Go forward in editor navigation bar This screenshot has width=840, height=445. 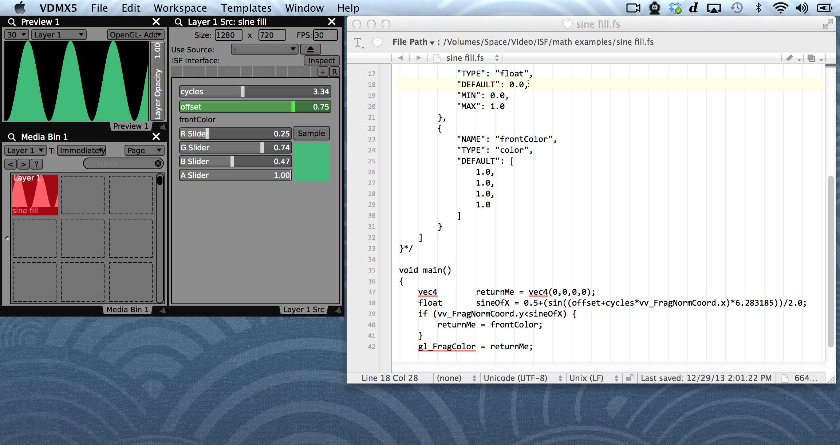point(419,58)
